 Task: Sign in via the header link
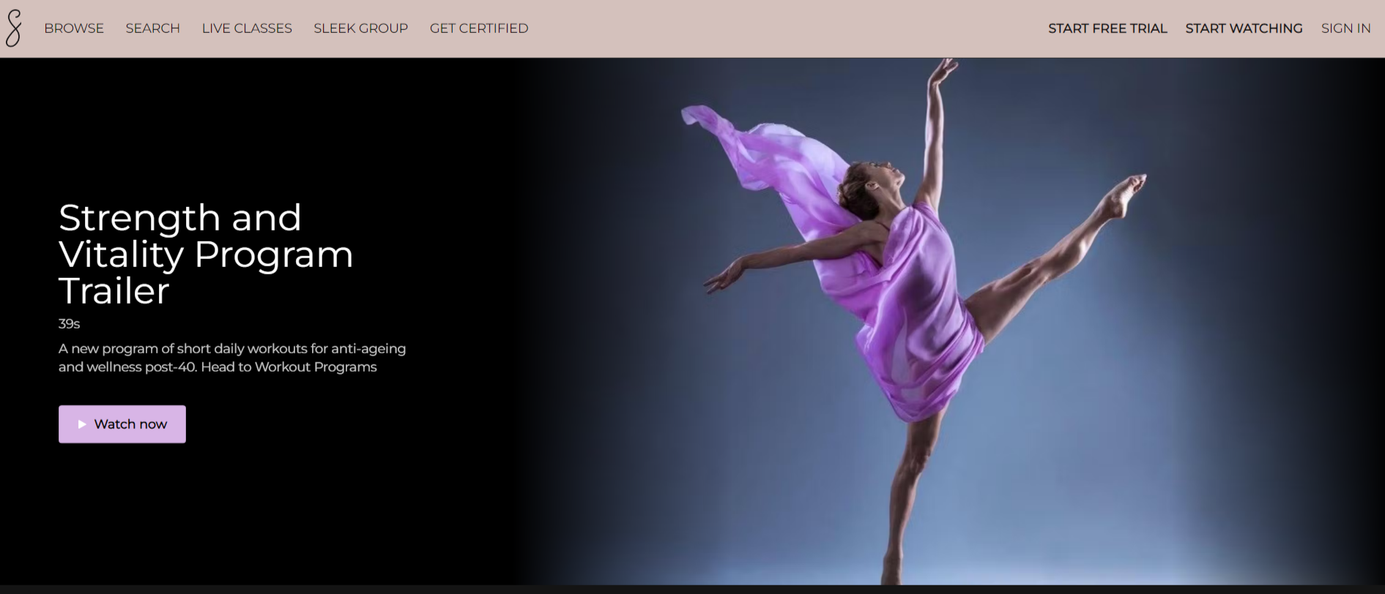coord(1345,29)
